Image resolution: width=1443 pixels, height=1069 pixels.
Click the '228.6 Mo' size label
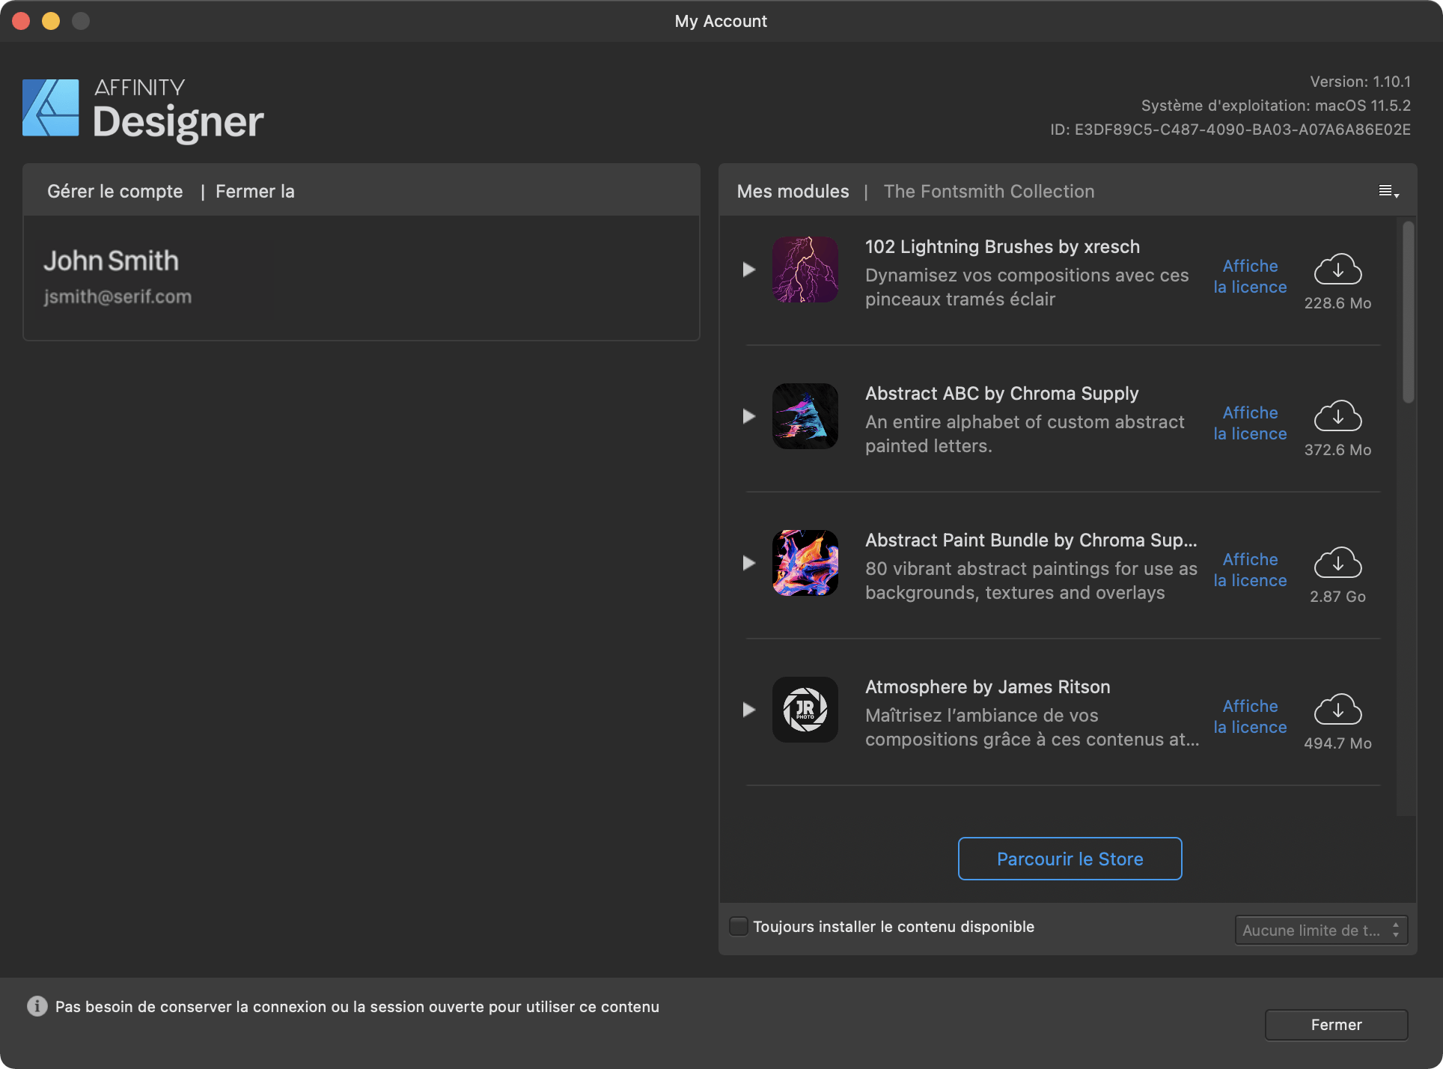point(1337,303)
